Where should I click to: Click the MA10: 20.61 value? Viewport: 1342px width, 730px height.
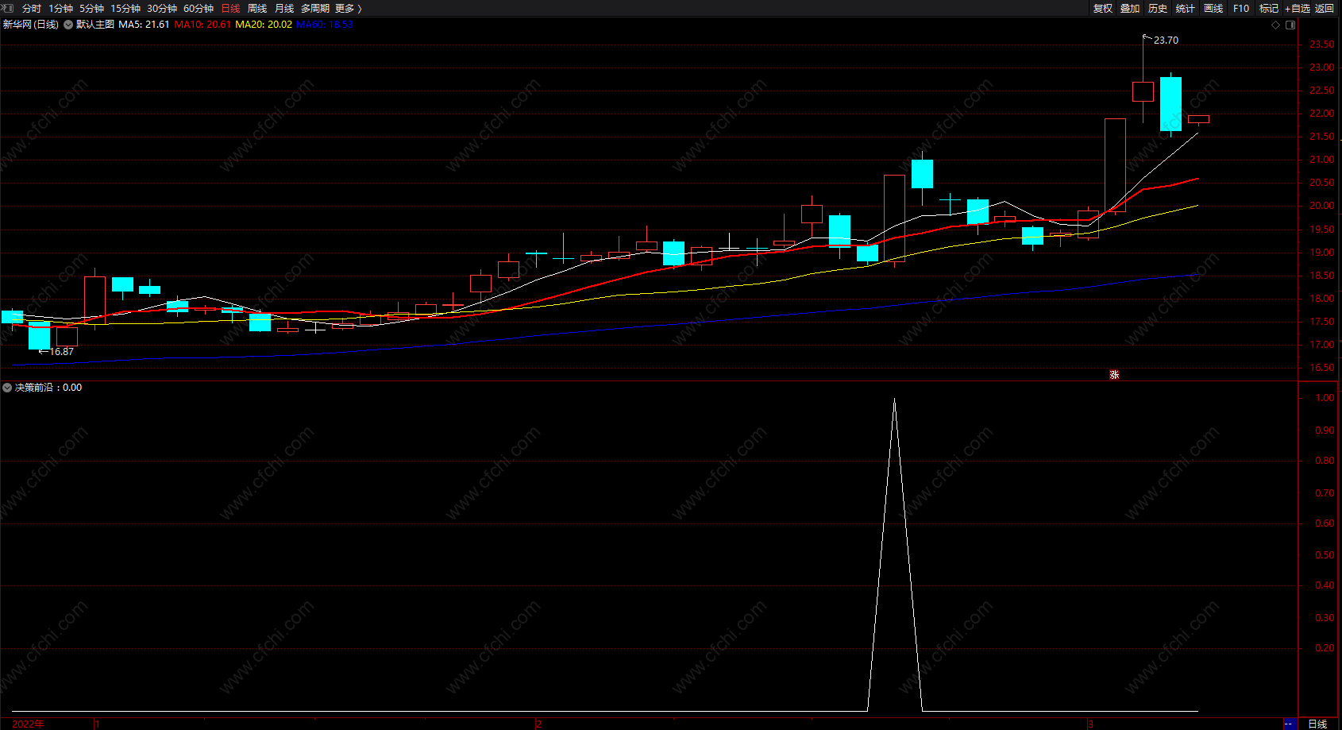pyautogui.click(x=202, y=25)
